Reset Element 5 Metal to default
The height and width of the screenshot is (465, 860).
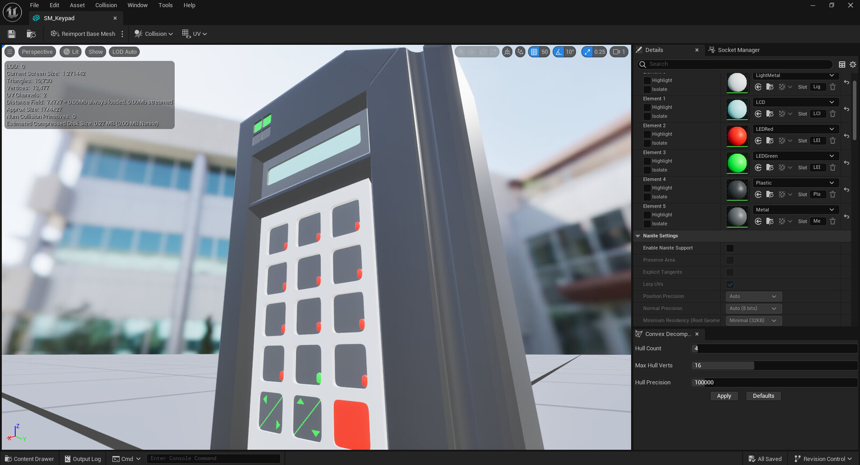(847, 217)
